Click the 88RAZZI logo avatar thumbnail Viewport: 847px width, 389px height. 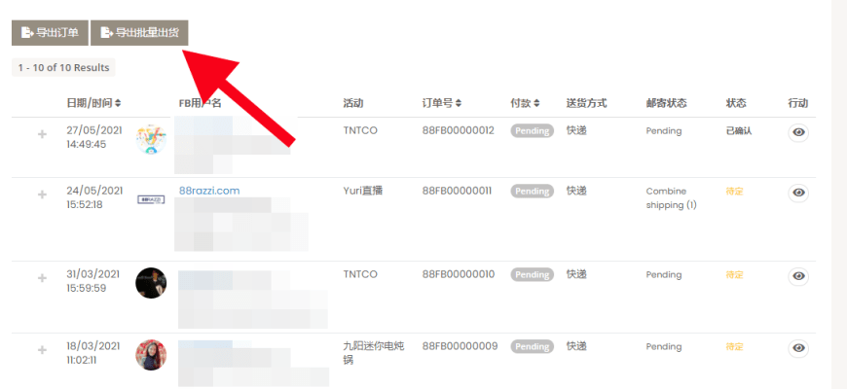[x=151, y=199]
